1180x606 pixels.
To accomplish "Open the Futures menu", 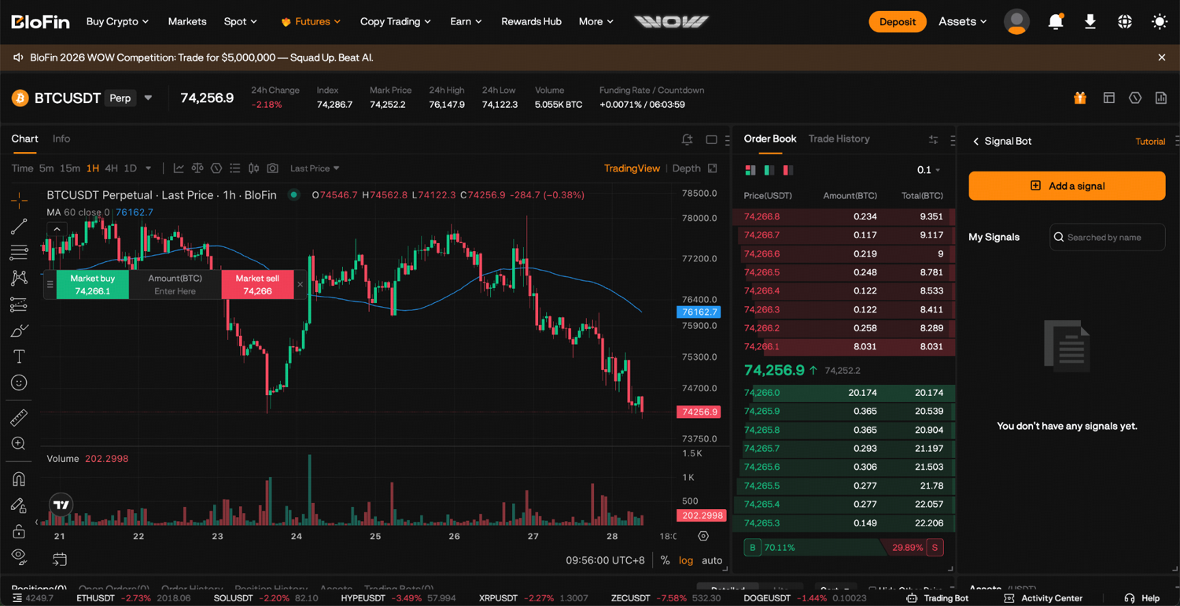I will pyautogui.click(x=311, y=21).
